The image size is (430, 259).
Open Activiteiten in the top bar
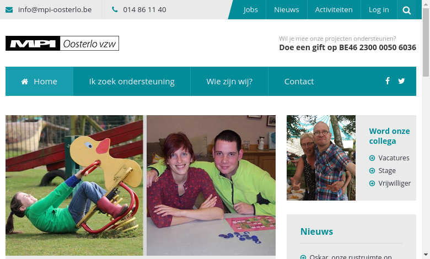click(x=334, y=9)
